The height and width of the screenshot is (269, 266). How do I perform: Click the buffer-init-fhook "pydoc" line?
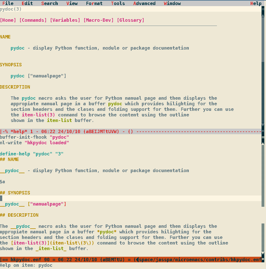coord(35,137)
